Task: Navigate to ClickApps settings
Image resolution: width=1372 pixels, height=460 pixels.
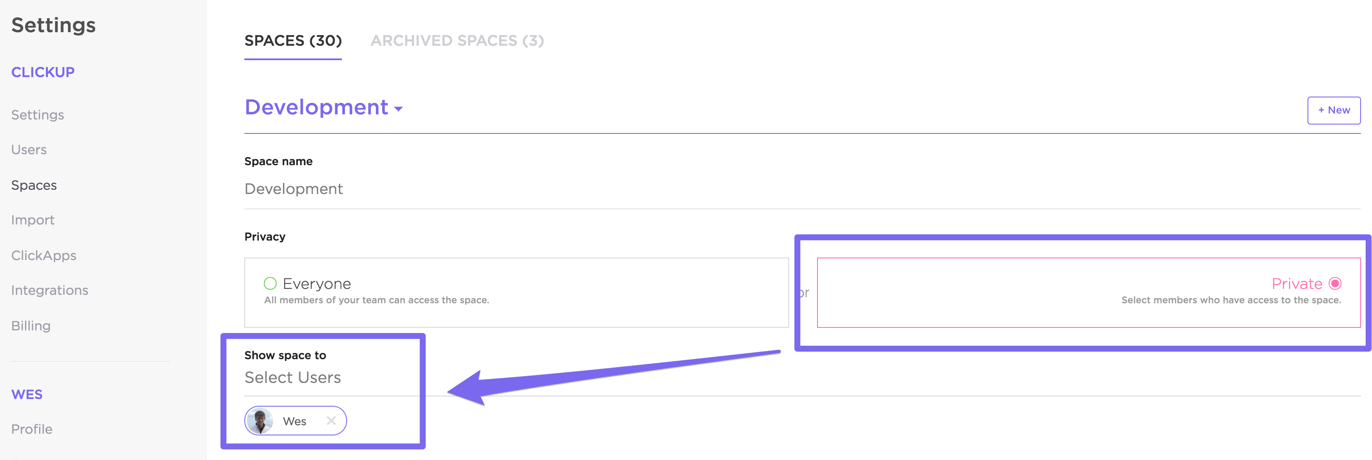Action: [44, 255]
